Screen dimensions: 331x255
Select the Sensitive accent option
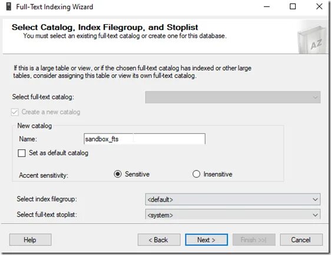click(x=118, y=174)
